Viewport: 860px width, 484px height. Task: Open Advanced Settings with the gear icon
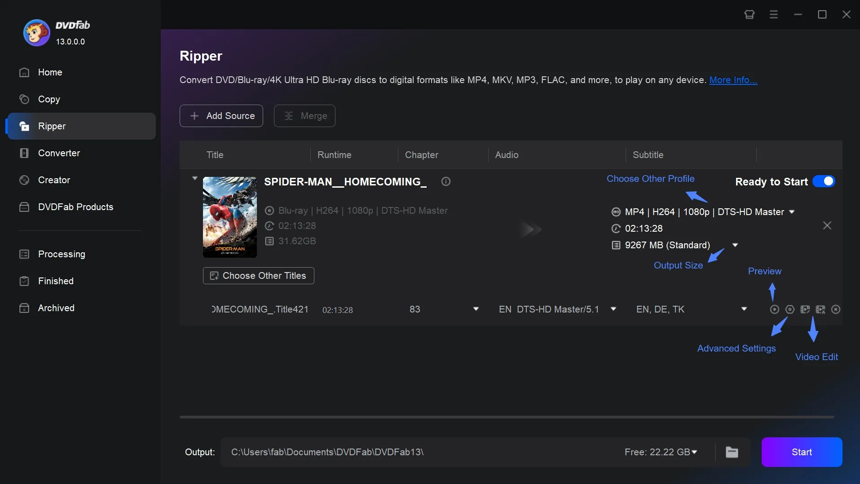click(789, 309)
